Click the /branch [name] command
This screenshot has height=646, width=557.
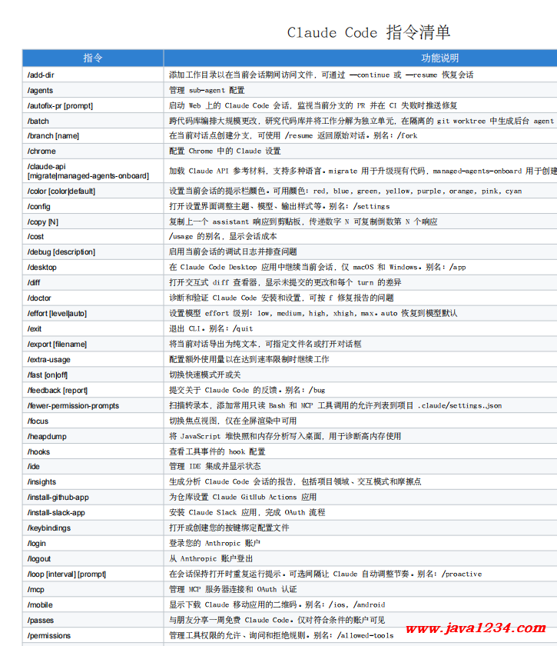(x=53, y=136)
